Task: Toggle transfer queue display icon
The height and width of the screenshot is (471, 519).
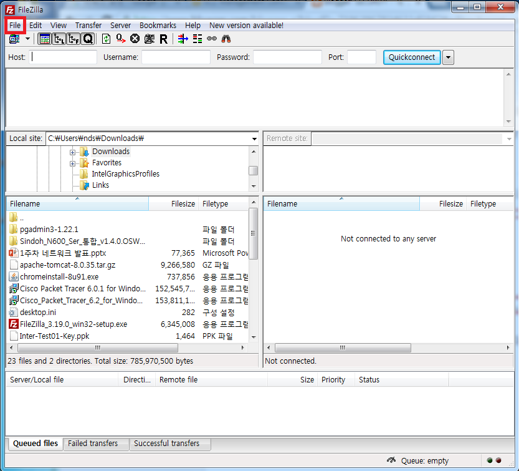Action: [88, 39]
